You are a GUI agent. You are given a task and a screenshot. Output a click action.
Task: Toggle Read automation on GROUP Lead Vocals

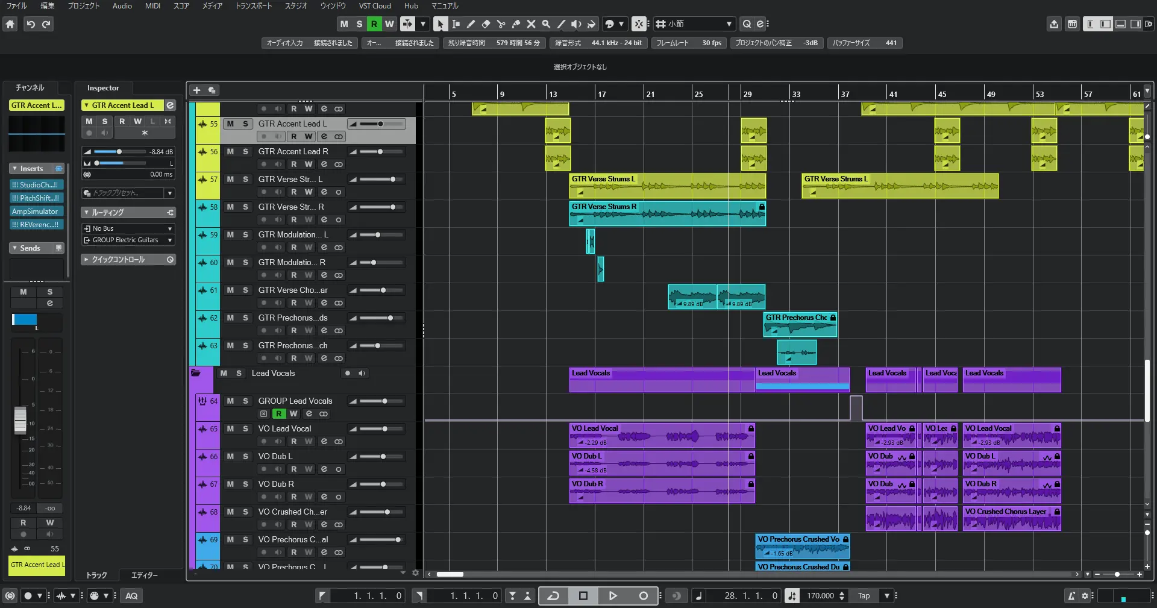tap(278, 414)
